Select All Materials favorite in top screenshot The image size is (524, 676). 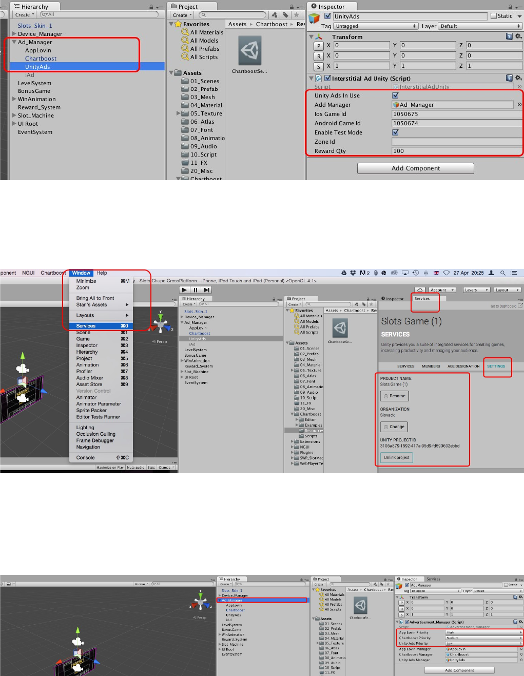pyautogui.click(x=202, y=32)
